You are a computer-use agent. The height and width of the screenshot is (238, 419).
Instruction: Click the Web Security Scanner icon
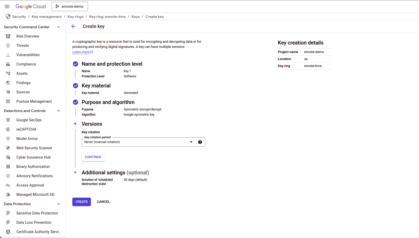(x=8, y=148)
